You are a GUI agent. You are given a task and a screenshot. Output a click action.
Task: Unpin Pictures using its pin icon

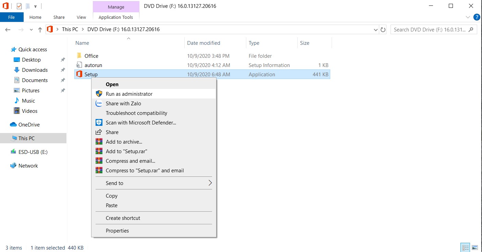pos(63,91)
